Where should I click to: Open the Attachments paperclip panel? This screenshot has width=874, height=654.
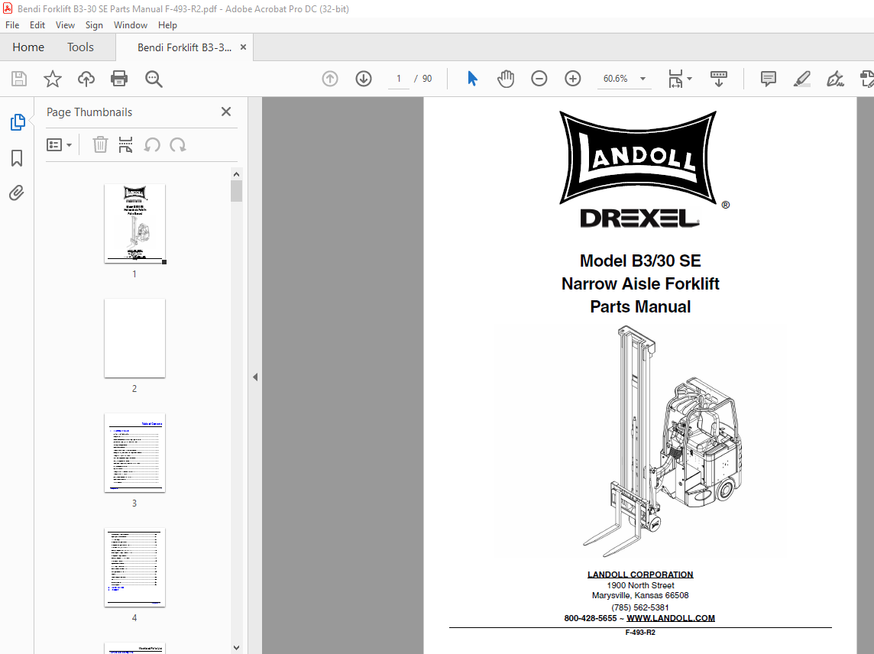(x=17, y=193)
